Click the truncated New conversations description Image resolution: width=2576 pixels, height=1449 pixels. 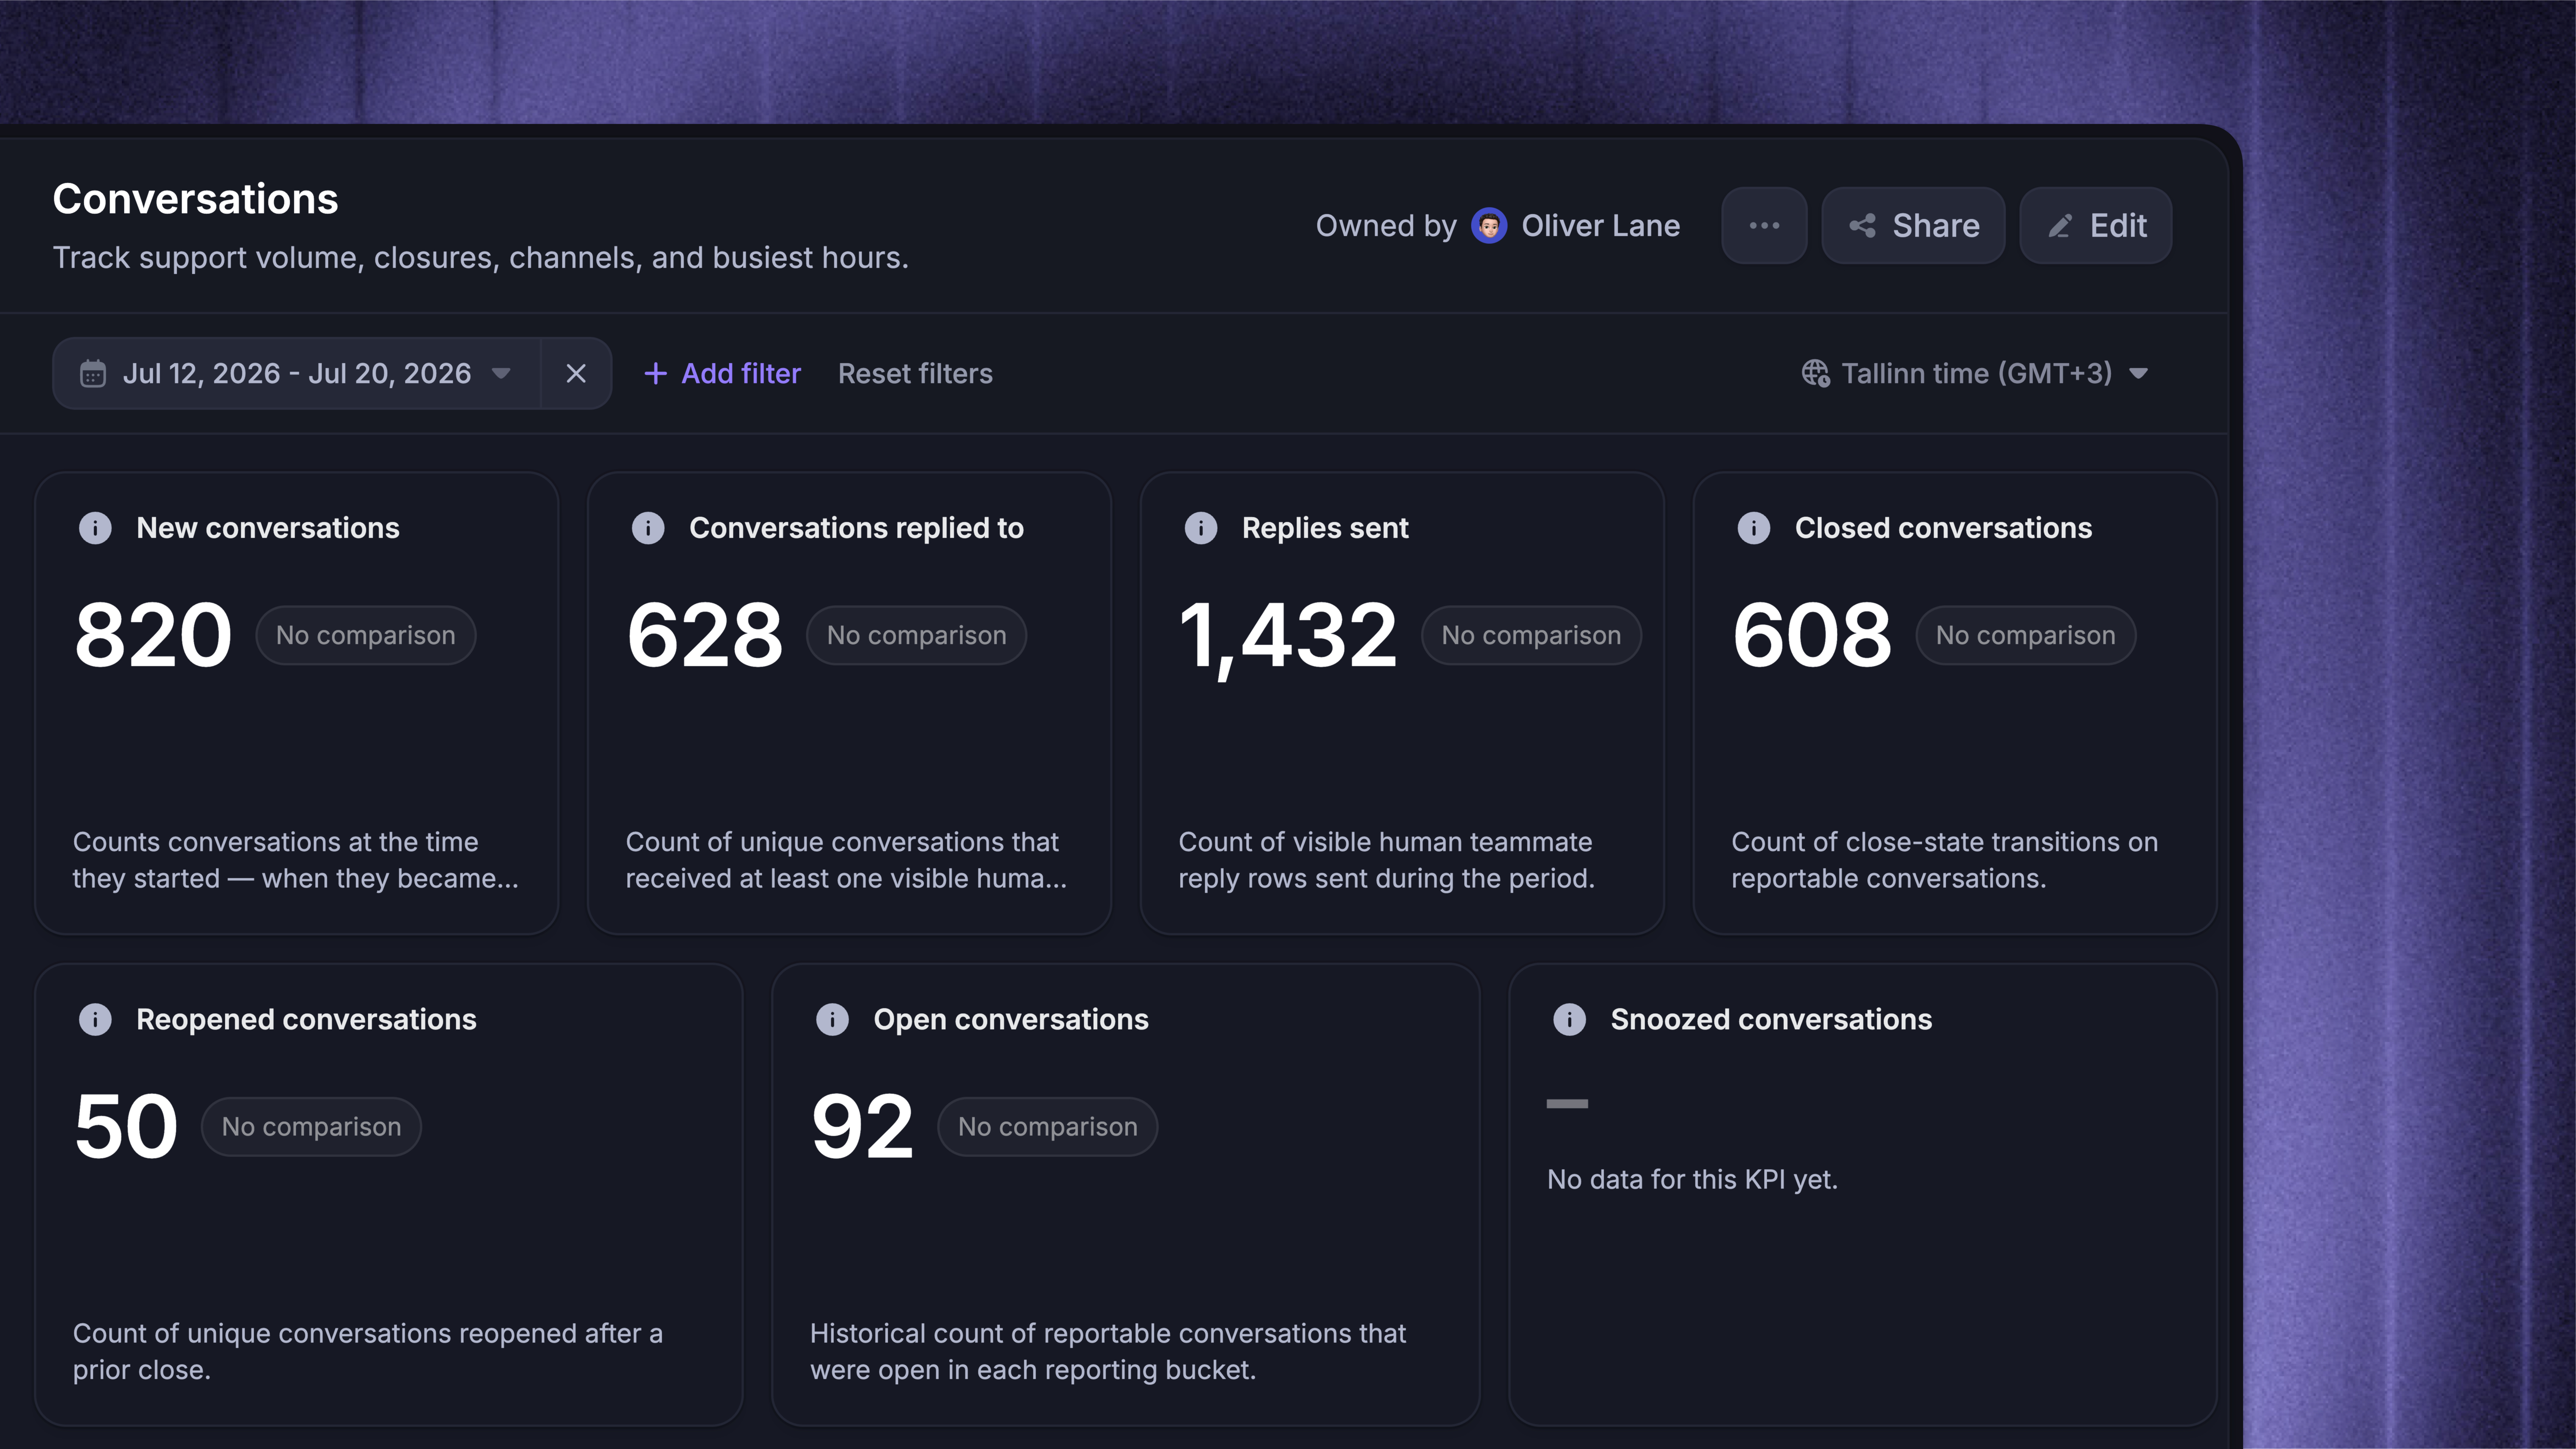(296, 860)
